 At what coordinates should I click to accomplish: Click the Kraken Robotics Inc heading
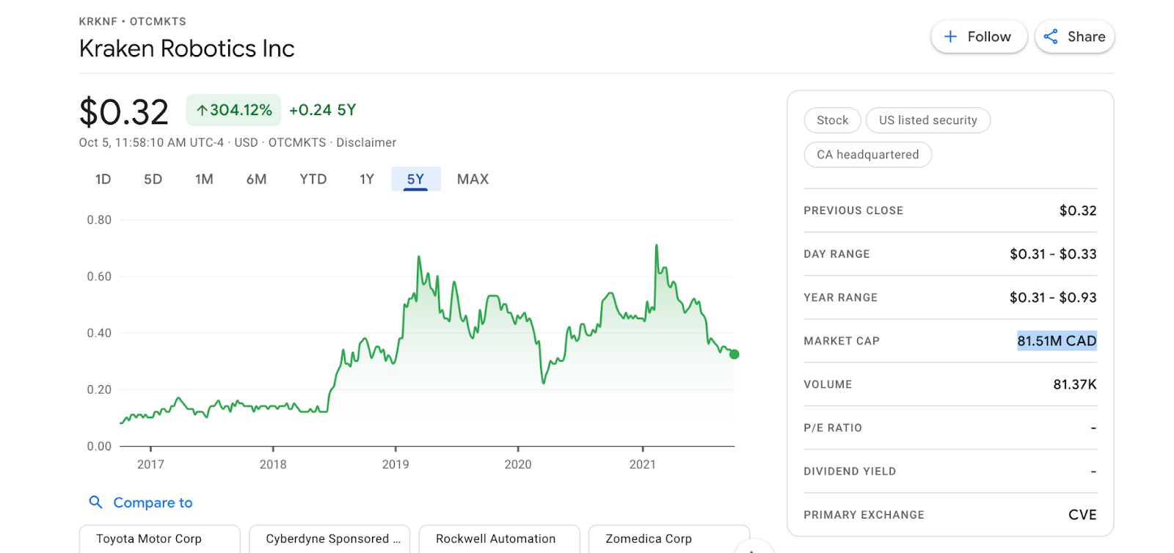186,48
